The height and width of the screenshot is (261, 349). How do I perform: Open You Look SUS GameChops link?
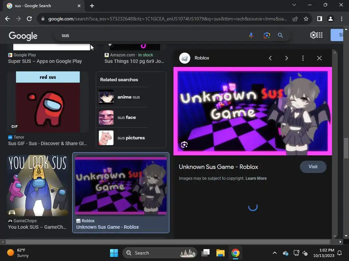pyautogui.click(x=37, y=227)
